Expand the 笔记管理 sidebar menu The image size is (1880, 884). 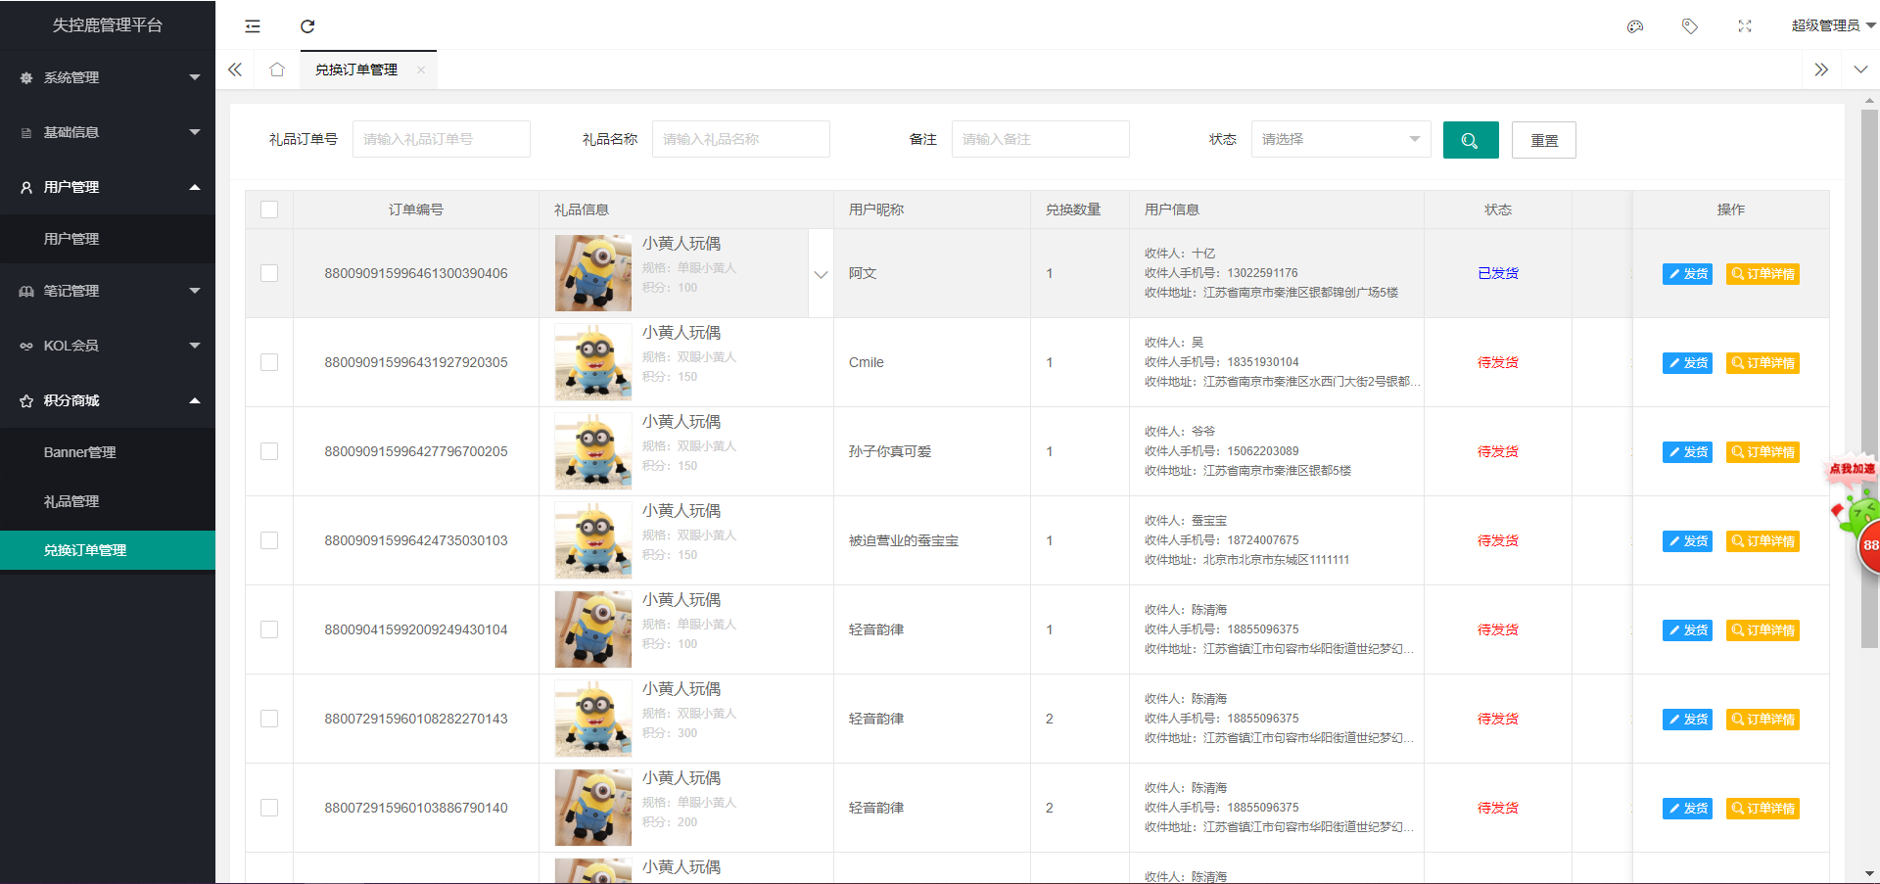pyautogui.click(x=108, y=291)
